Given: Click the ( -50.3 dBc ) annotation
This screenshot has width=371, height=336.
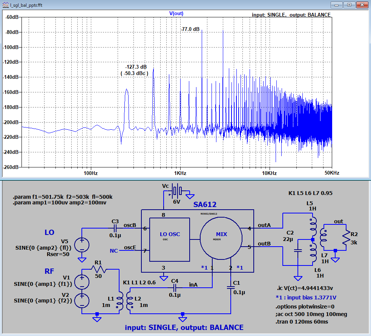Looking at the screenshot, I should (134, 74).
